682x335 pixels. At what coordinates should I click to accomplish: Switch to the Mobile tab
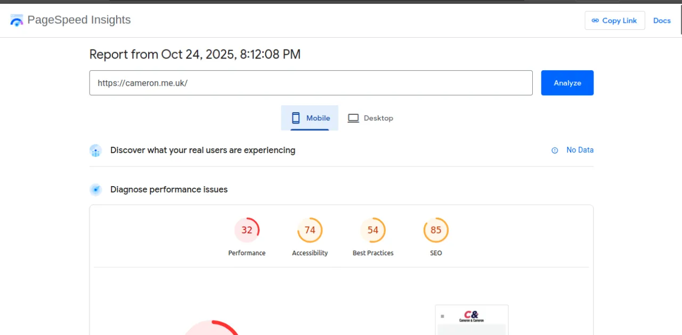(310, 118)
